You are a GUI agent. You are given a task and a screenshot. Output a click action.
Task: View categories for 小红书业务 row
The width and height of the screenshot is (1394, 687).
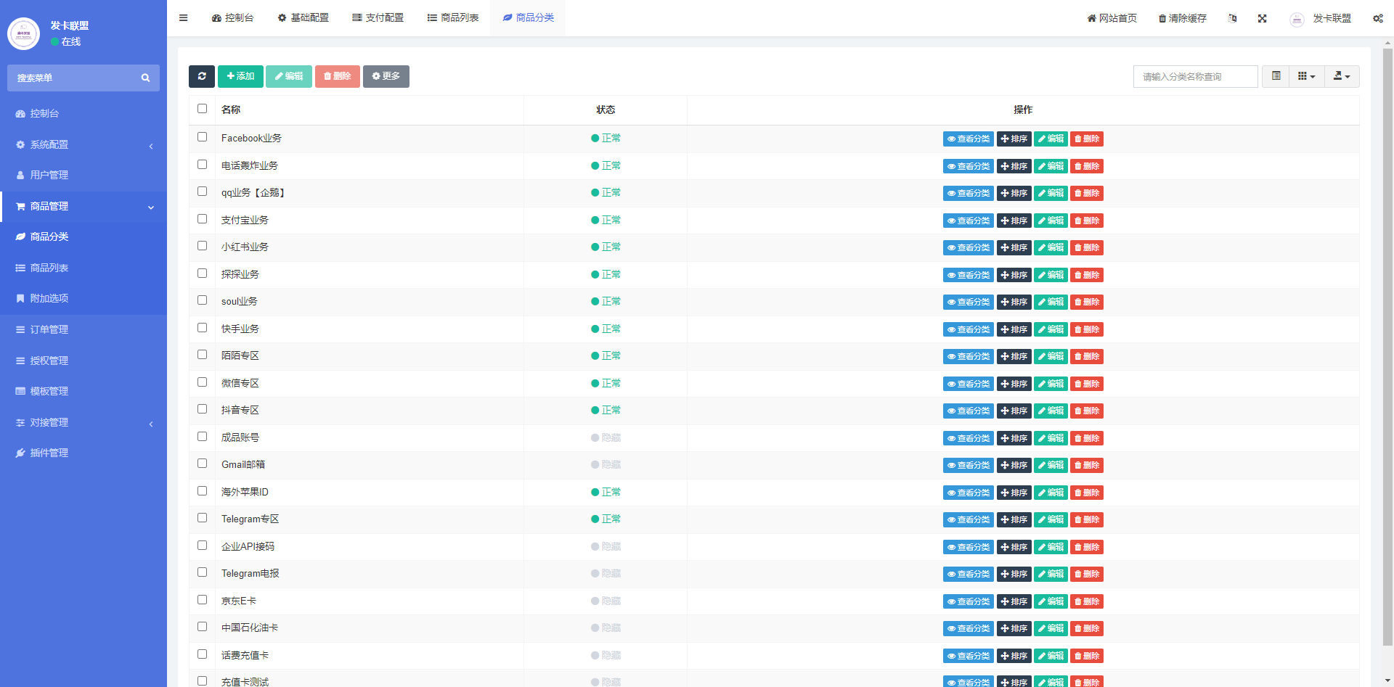coord(969,248)
